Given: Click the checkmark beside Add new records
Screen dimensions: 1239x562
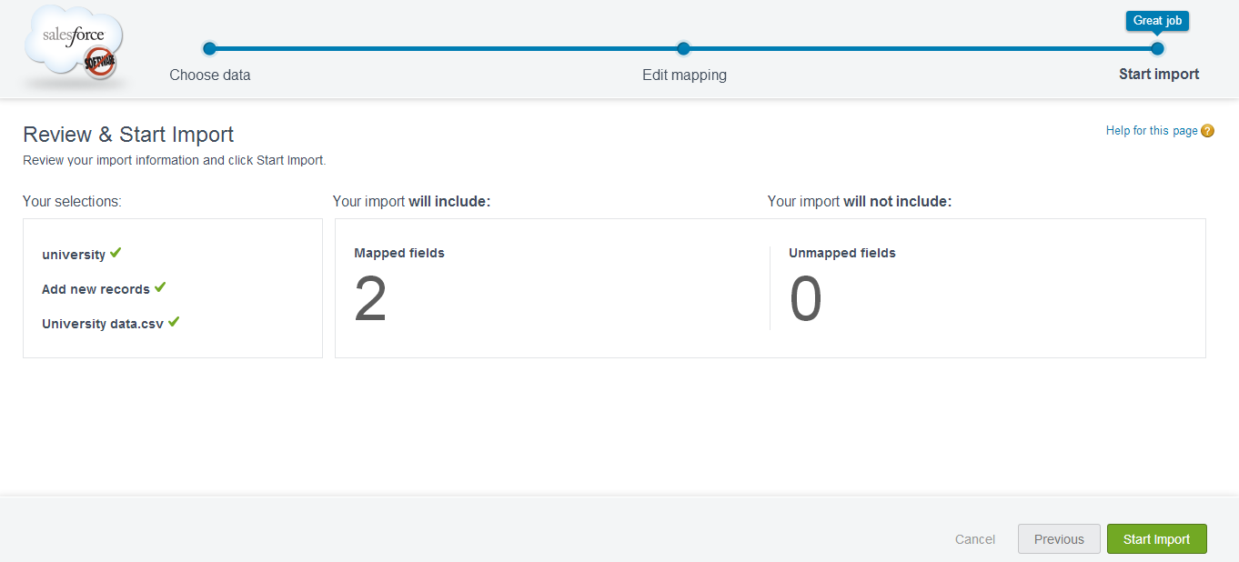Looking at the screenshot, I should pyautogui.click(x=160, y=287).
